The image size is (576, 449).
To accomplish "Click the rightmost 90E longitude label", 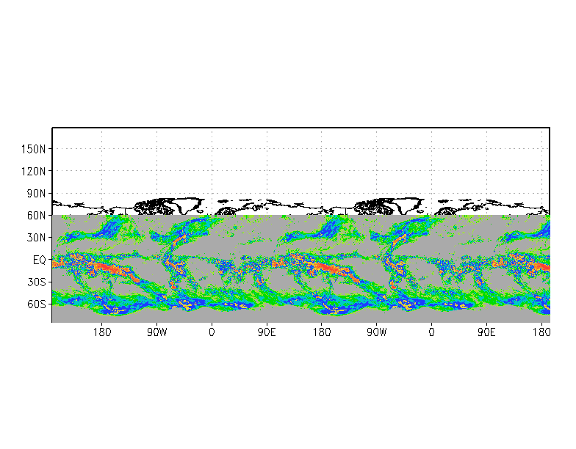I will (486, 332).
